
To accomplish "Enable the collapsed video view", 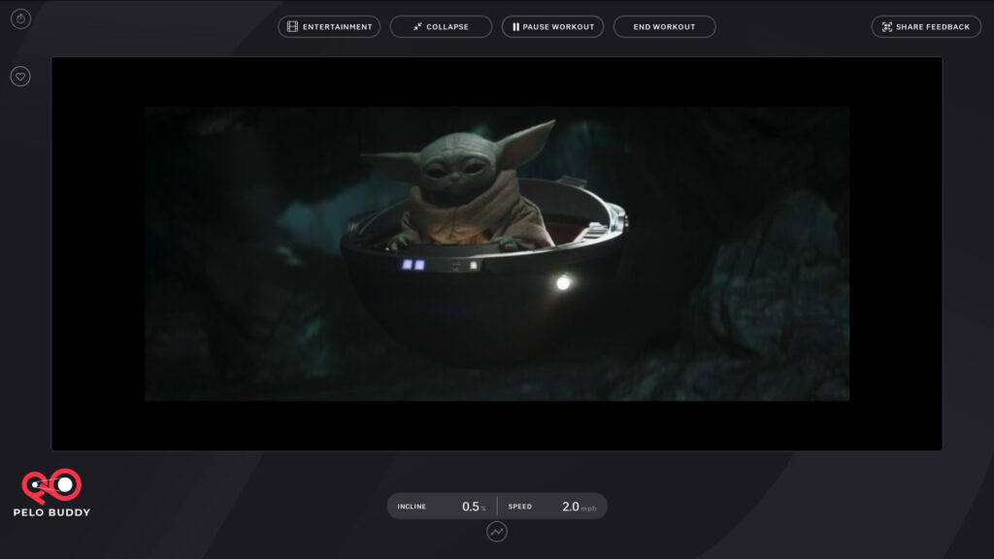I will pos(441,26).
